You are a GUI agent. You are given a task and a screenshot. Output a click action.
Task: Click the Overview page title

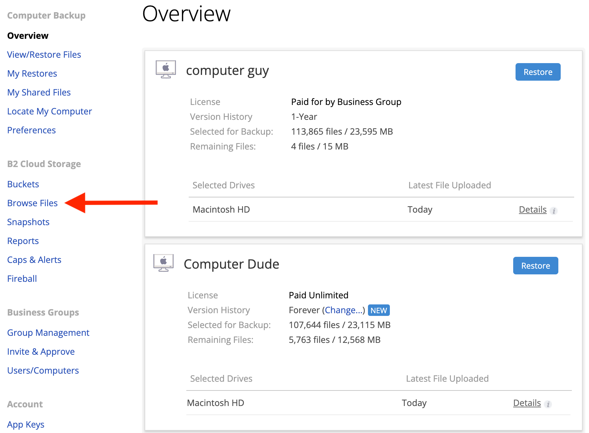coord(186,14)
